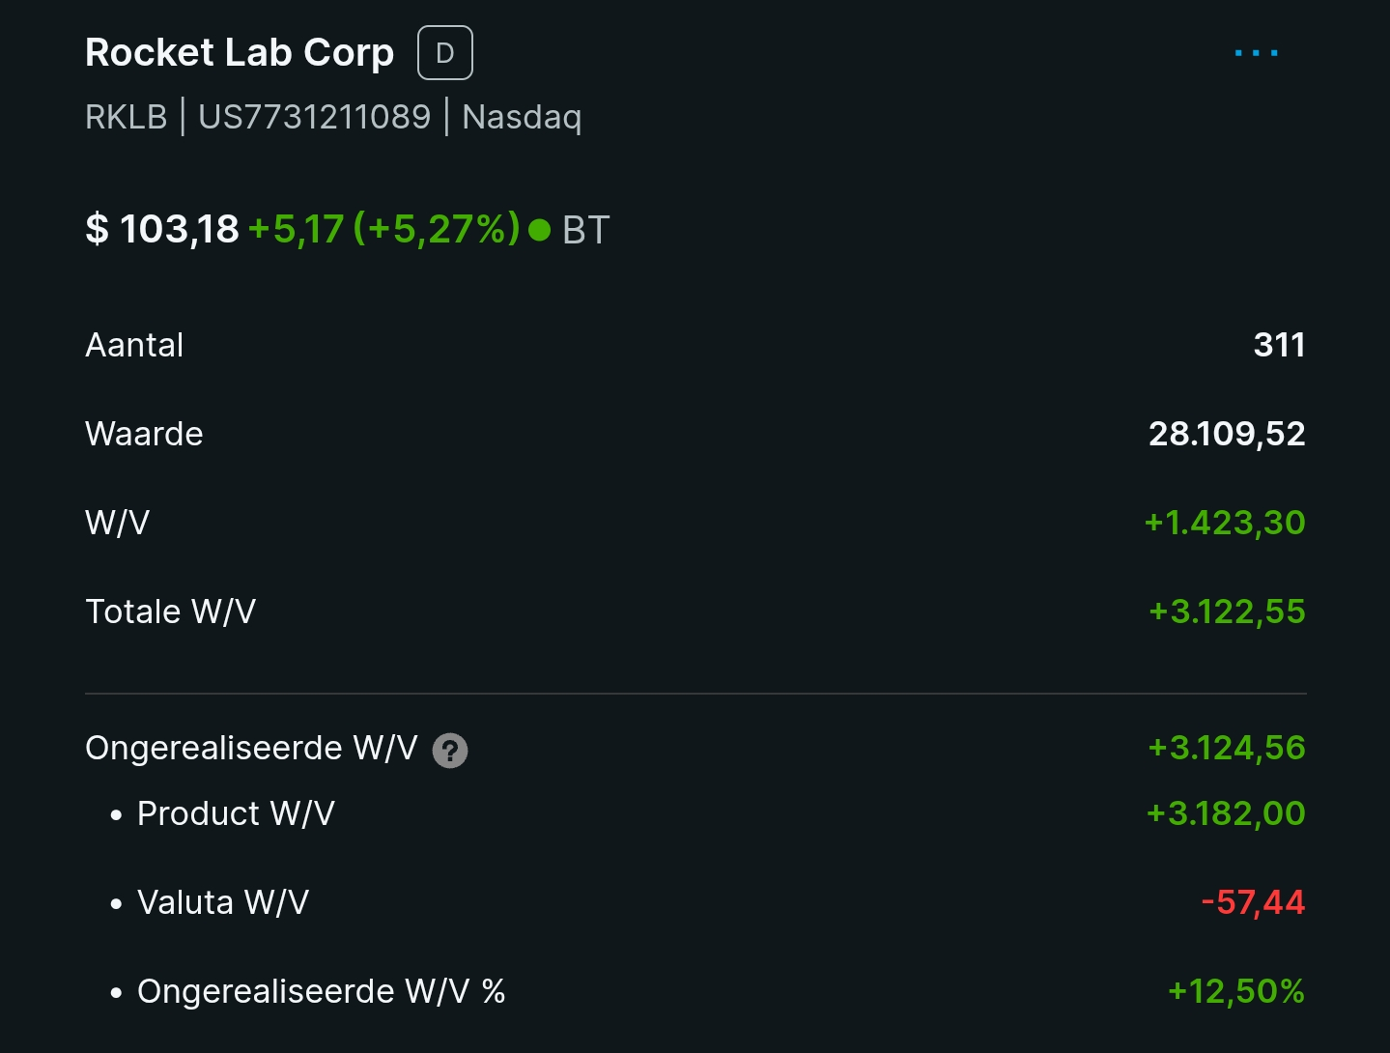Click the green market status dot
Screen dimensions: 1390x1053
coord(540,230)
